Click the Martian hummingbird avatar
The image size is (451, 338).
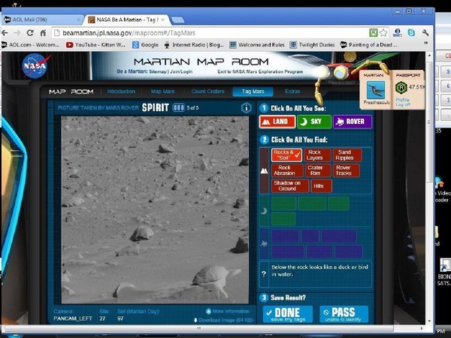376,90
